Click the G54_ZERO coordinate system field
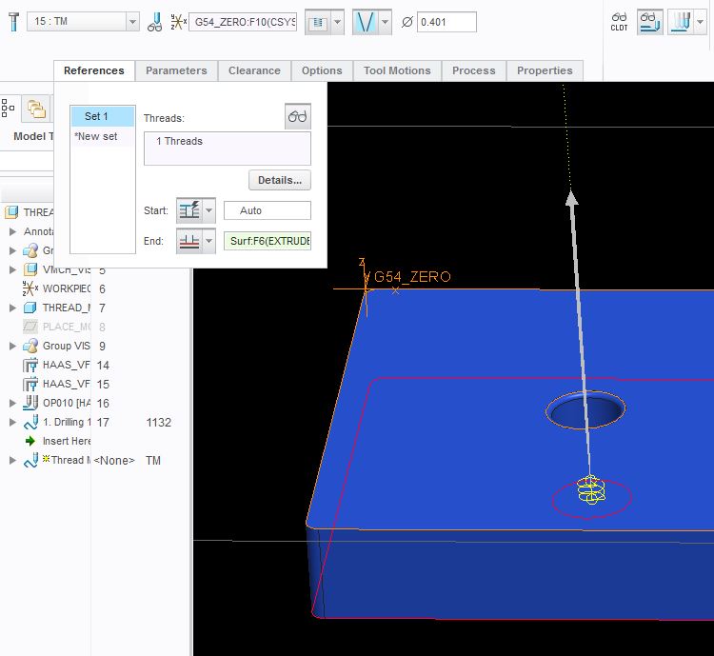Viewport: 714px width, 656px height. point(243,21)
